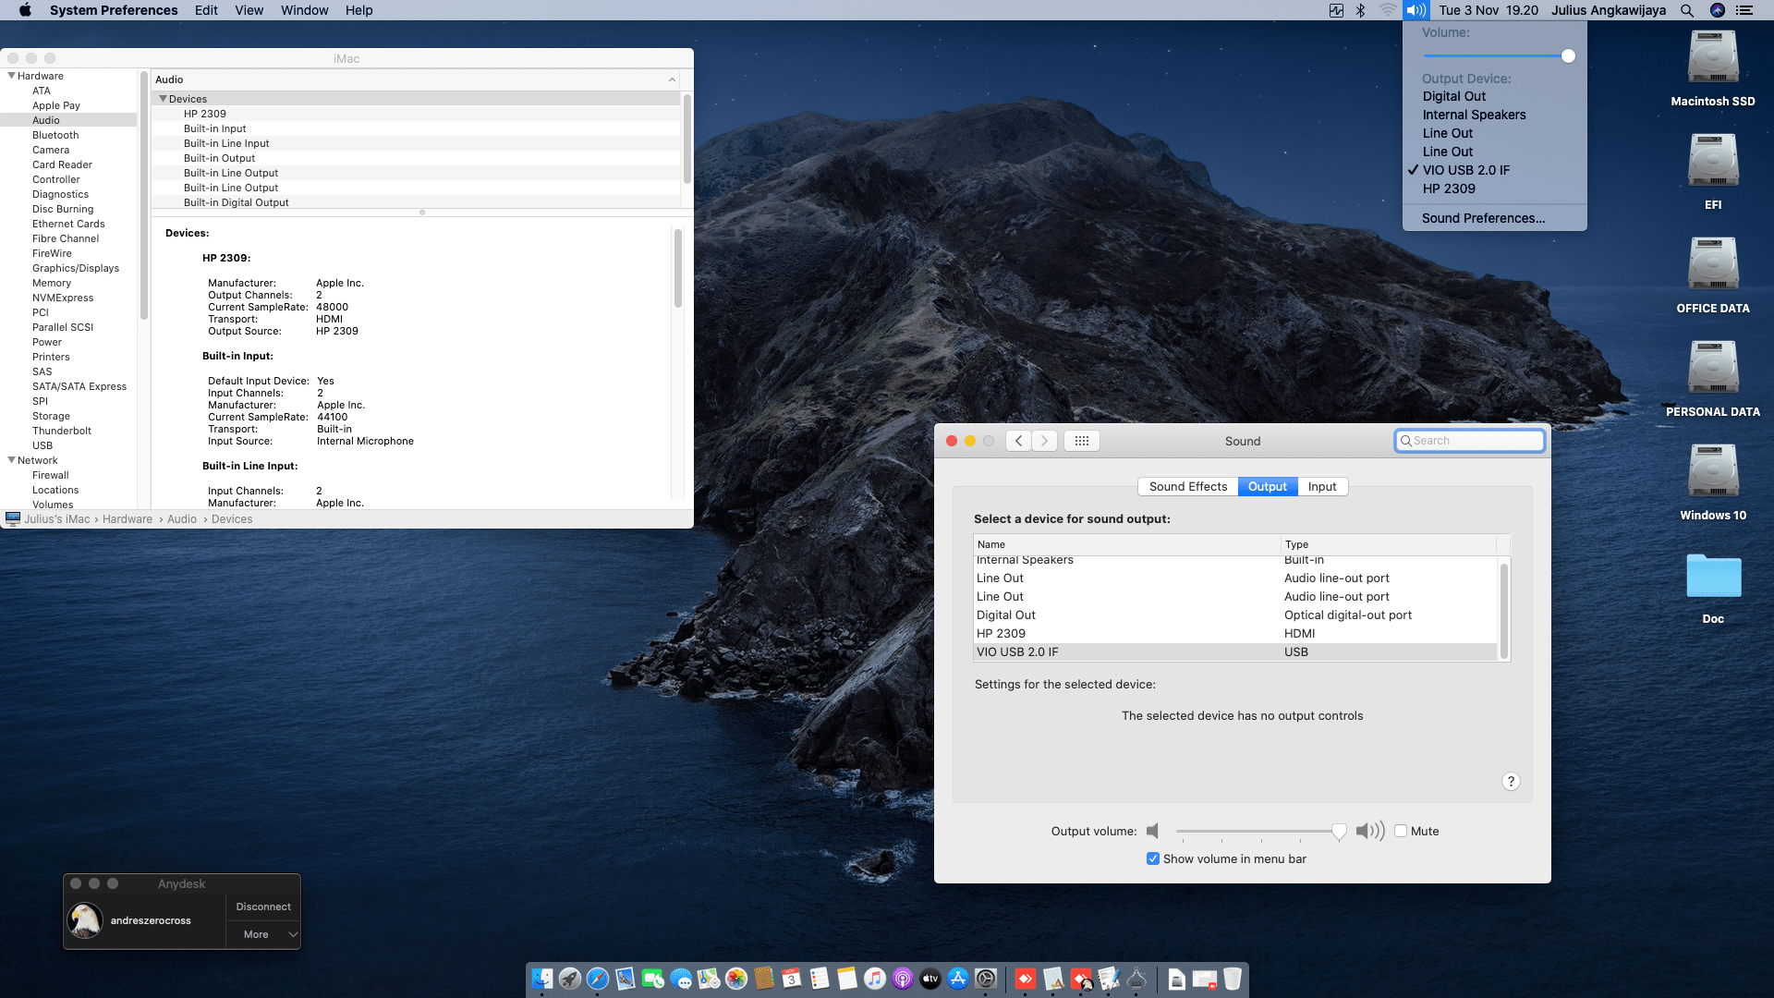Open FaceTime from the Dock
Screen dimensions: 1774x998
pyautogui.click(x=653, y=979)
